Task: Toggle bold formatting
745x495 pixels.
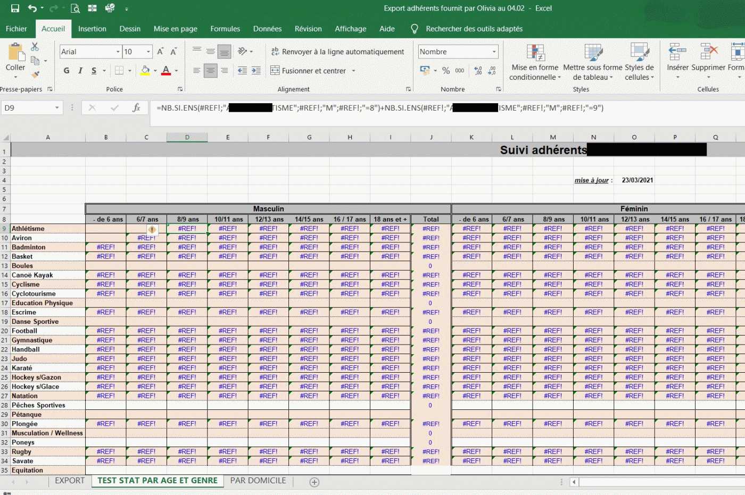Action: point(67,71)
